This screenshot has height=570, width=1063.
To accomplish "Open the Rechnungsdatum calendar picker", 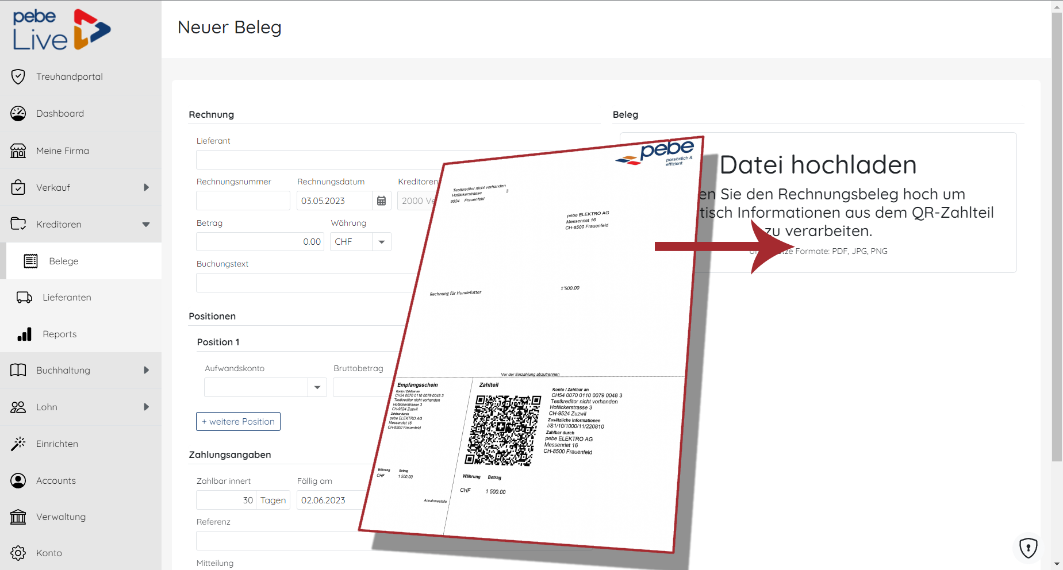I will 381,201.
